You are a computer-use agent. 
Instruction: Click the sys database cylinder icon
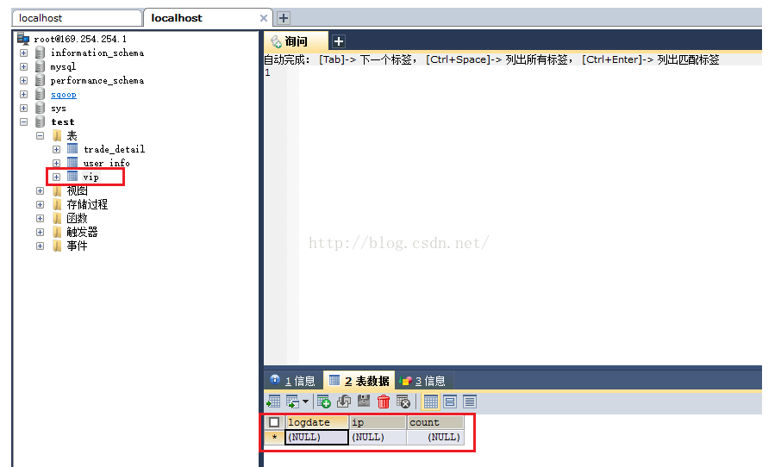tap(41, 108)
